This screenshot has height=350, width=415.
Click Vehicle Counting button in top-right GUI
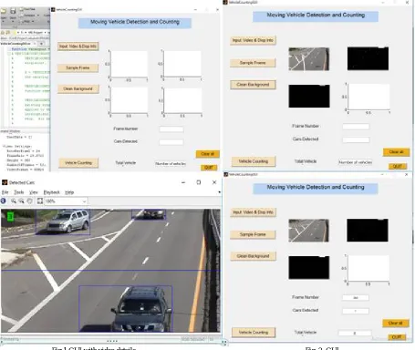click(254, 161)
